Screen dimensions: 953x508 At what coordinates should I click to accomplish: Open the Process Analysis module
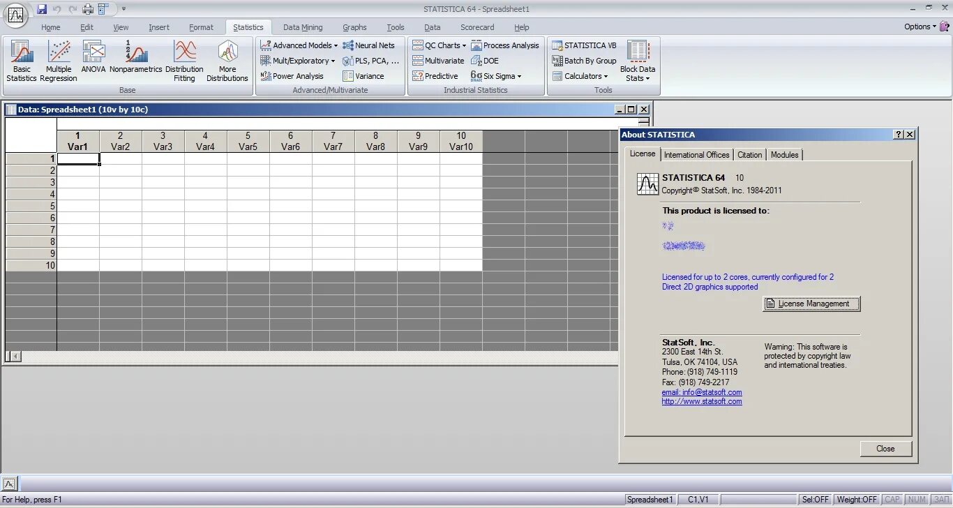[505, 45]
